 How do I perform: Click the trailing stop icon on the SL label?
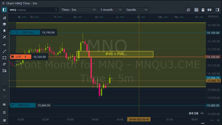[x=17, y=32]
